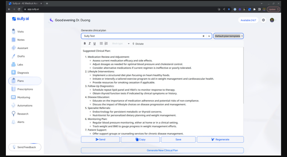Regenerate the clinical plan

coord(220,139)
